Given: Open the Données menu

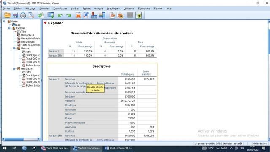Looking at the screenshot, I should pyautogui.click(x=44, y=8).
